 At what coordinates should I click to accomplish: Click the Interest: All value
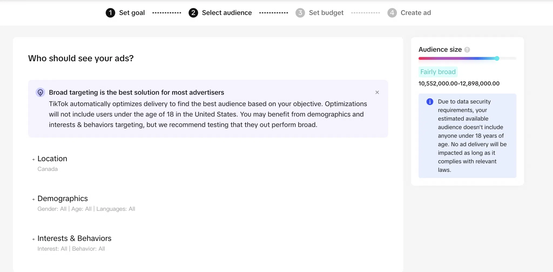coord(52,249)
